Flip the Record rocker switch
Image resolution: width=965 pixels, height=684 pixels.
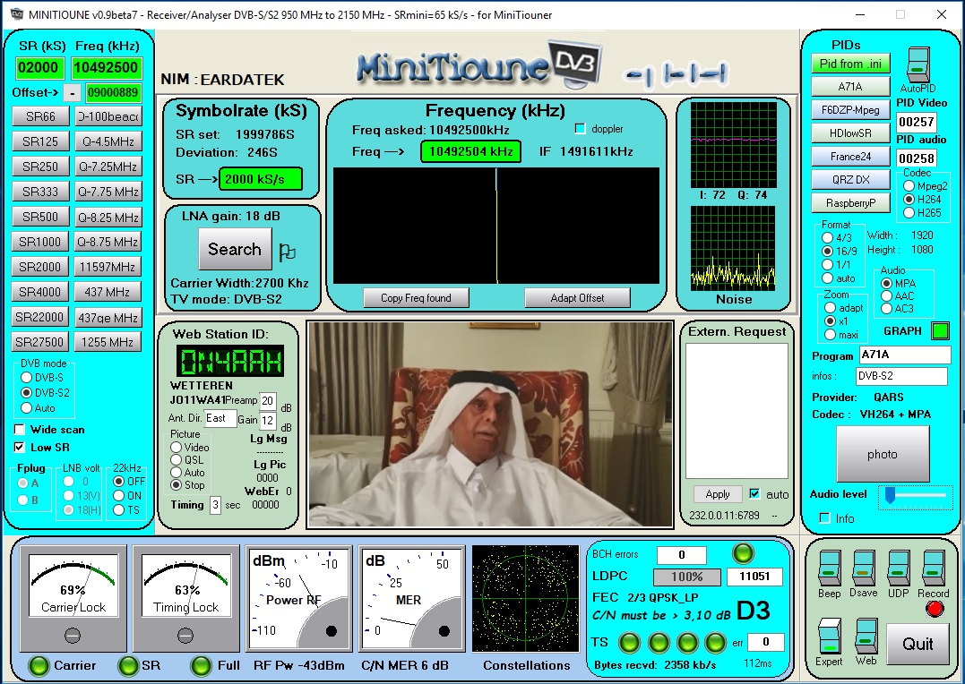tap(934, 567)
